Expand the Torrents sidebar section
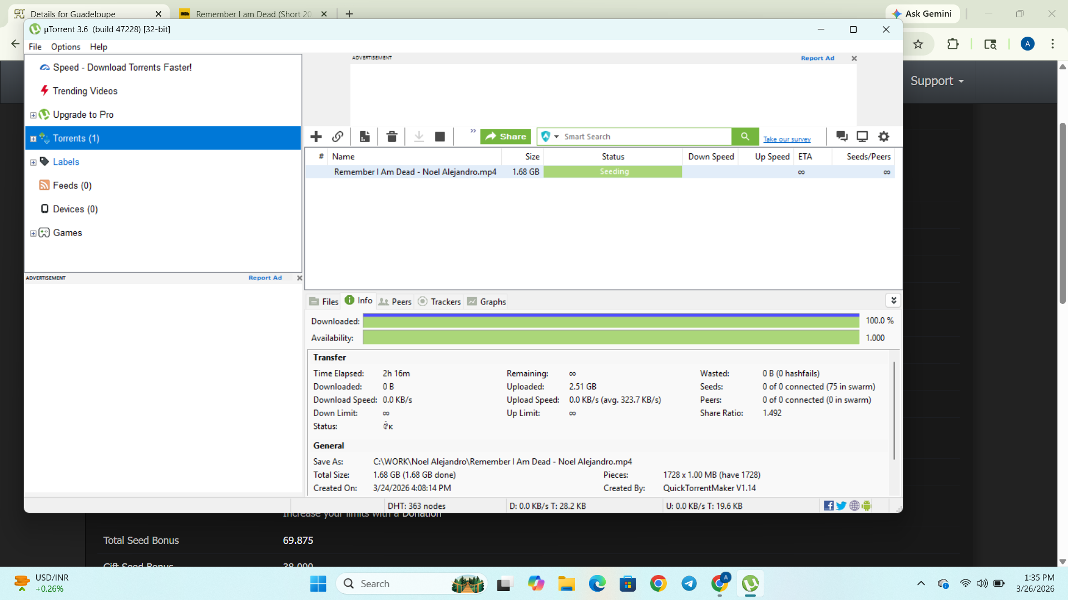1068x600 pixels. point(33,138)
